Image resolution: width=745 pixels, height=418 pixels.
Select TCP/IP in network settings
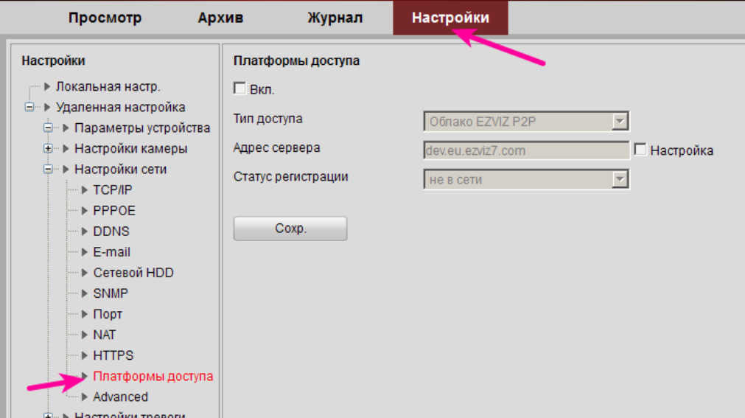[x=112, y=190]
